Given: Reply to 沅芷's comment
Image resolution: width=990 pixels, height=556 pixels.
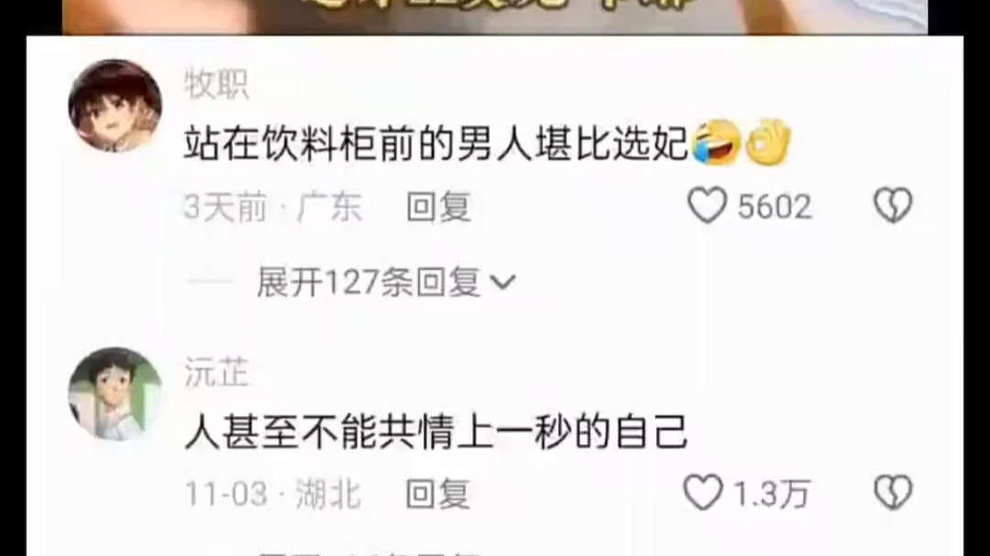Looking at the screenshot, I should [437, 494].
